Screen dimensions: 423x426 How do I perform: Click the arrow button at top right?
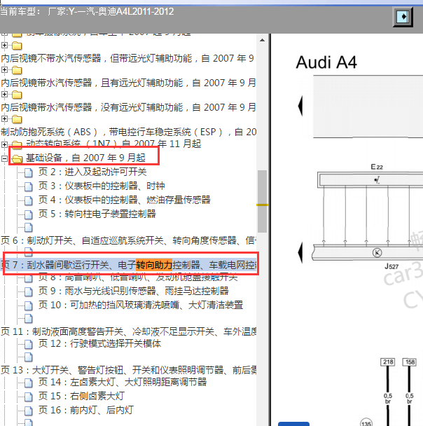pos(403,17)
